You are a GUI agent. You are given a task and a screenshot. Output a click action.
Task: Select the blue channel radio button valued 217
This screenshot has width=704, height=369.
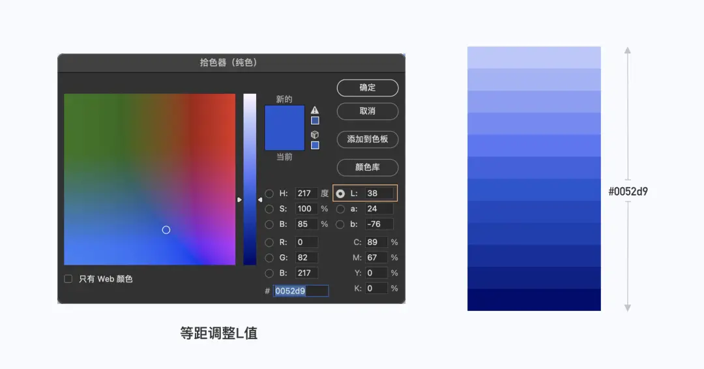[x=269, y=273]
